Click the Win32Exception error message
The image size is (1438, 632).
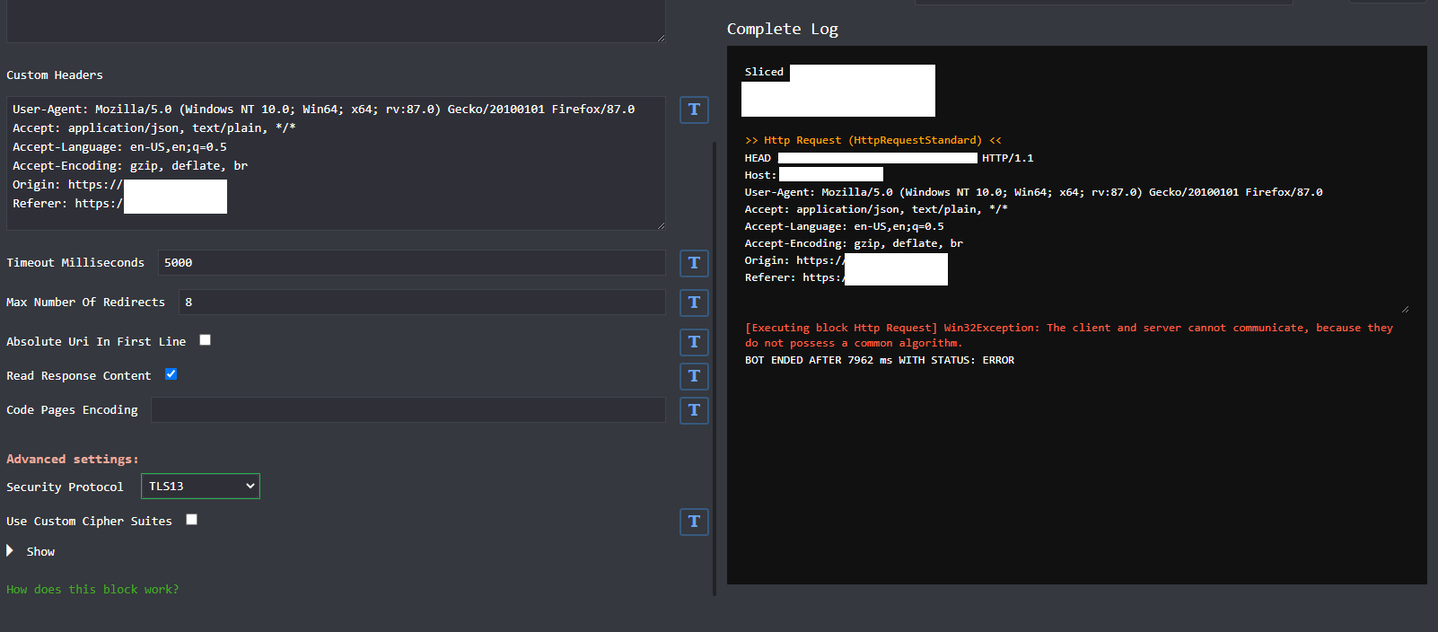pyautogui.click(x=1068, y=335)
